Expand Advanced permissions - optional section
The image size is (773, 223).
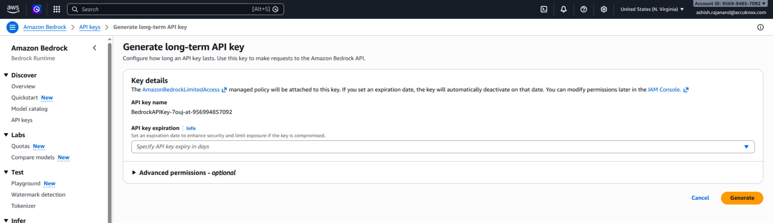[x=184, y=173]
